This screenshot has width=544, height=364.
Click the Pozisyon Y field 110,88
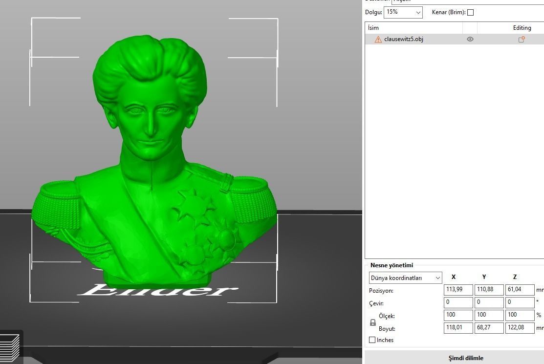pos(489,289)
